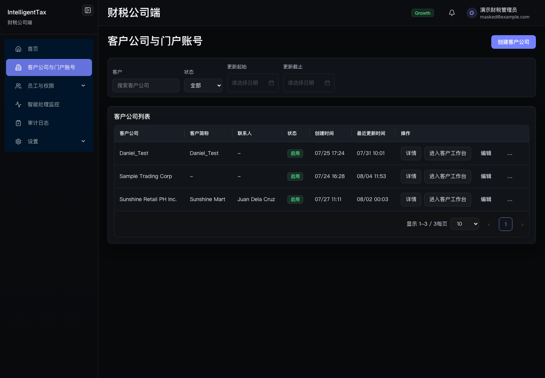Click the 演示财税管理员 user name
This screenshot has width=545, height=378.
click(498, 10)
